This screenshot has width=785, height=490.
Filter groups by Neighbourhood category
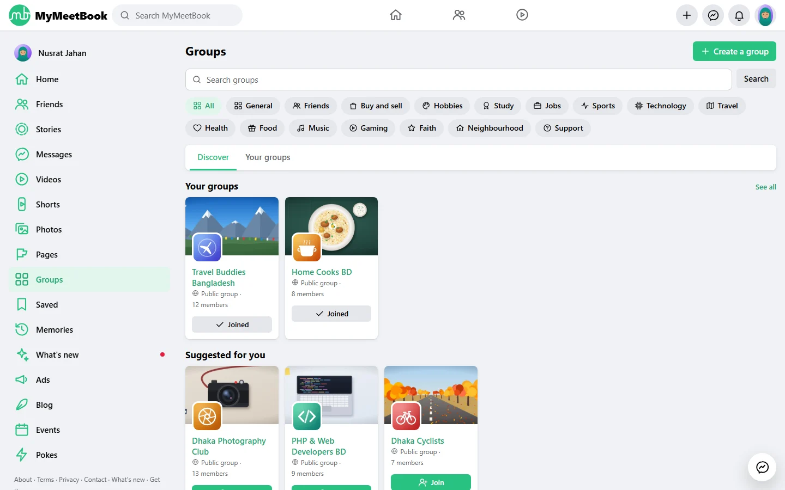[490, 128]
